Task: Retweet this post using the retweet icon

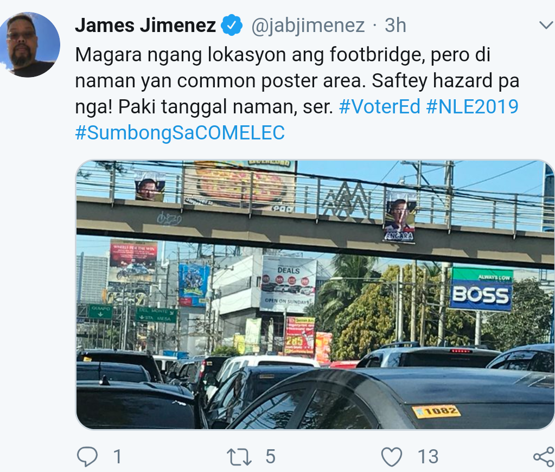Action: pos(239,457)
